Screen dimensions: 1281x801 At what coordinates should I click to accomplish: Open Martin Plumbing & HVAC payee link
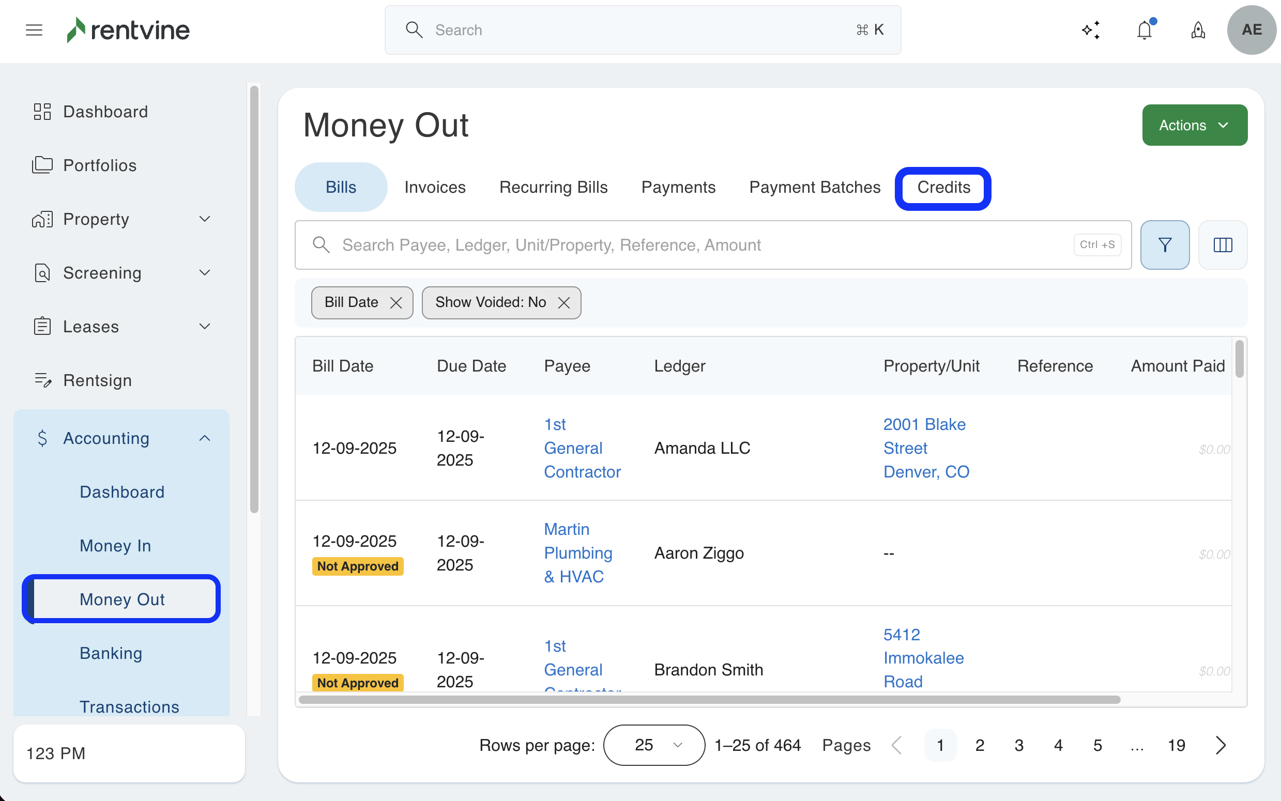coord(577,552)
